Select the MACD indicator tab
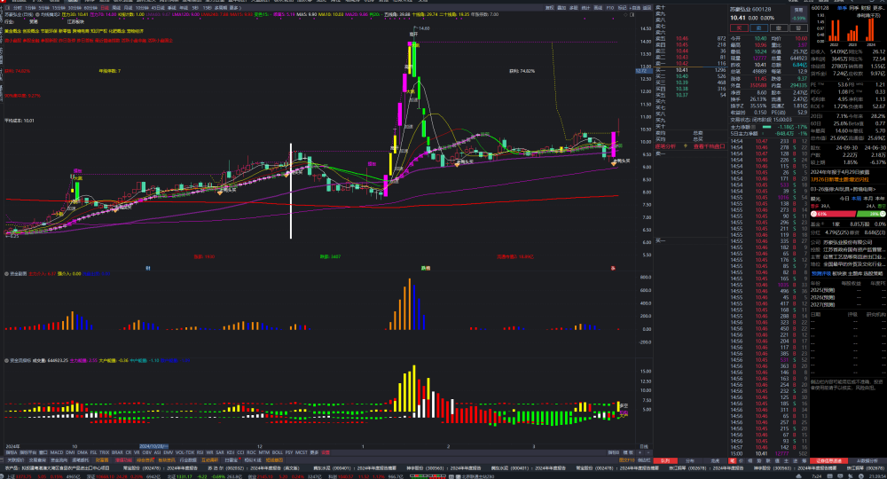The height and width of the screenshot is (479, 887). tap(57, 452)
